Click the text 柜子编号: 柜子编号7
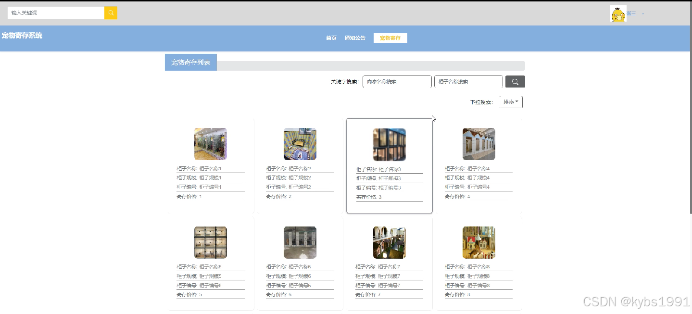692x314 pixels. coord(378,285)
